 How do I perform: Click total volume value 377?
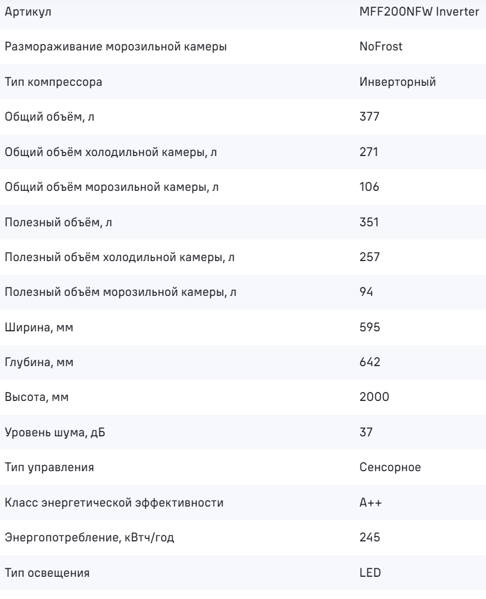point(369,116)
